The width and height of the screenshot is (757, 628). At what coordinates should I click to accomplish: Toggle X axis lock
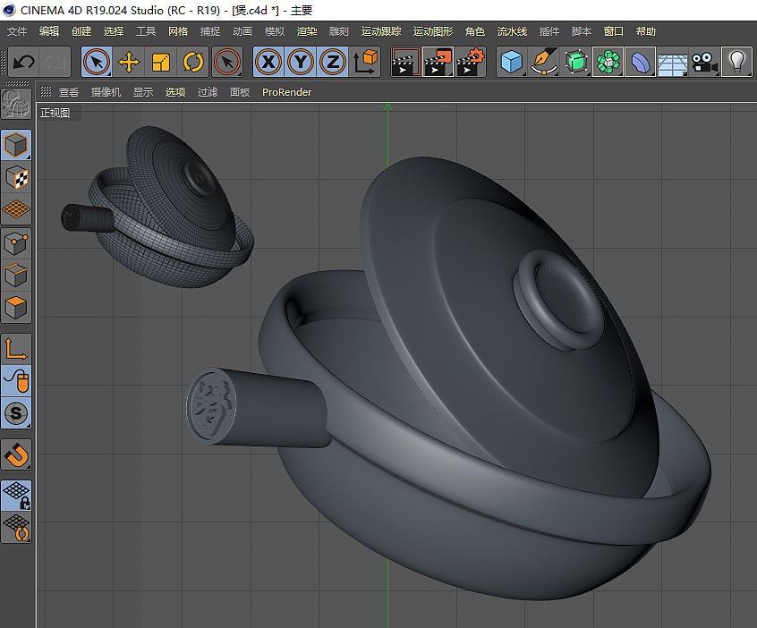268,62
